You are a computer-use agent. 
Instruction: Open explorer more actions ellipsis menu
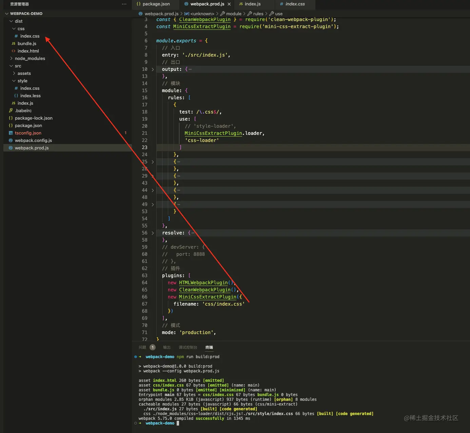(124, 4)
